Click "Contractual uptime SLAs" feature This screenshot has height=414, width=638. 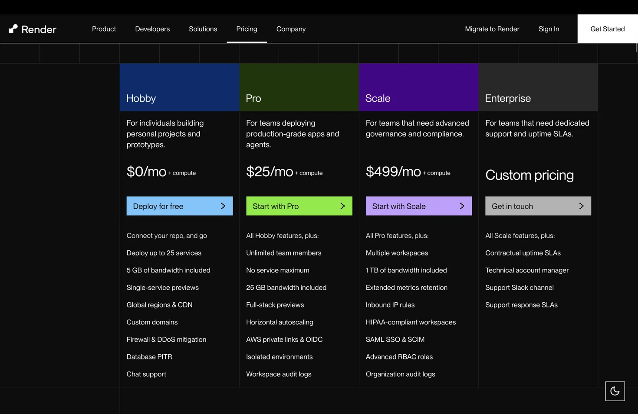point(523,253)
